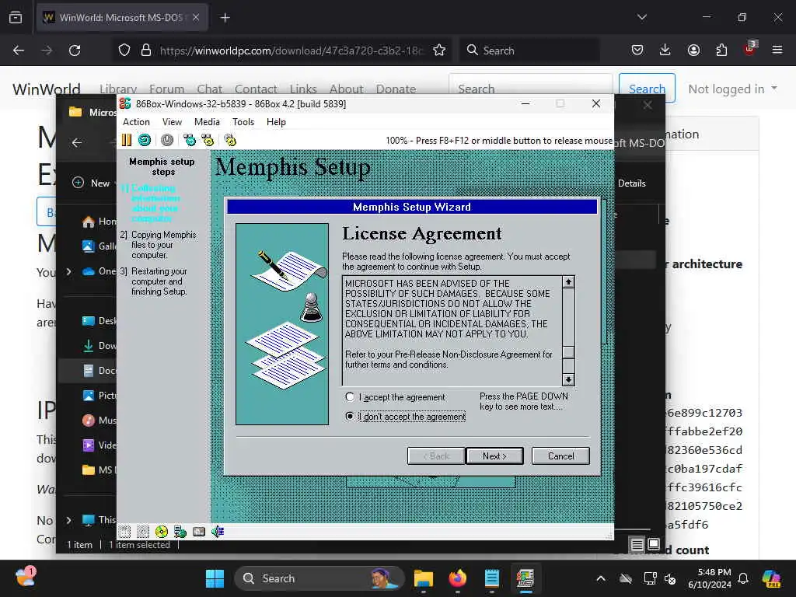This screenshot has height=597, width=796.
Task: Click the 86Box taskbar icon
Action: (x=525, y=578)
